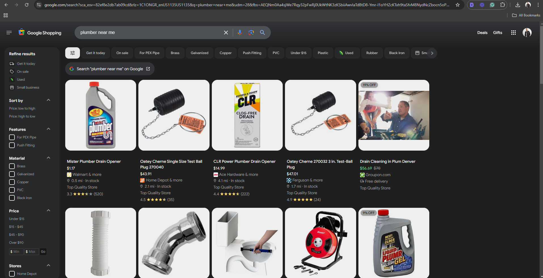Tick the Brass material checkbox
543x278 pixels.
coord(12,166)
